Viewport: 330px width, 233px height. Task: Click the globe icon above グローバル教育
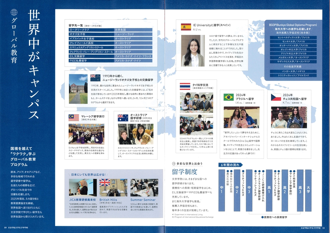click(14, 13)
